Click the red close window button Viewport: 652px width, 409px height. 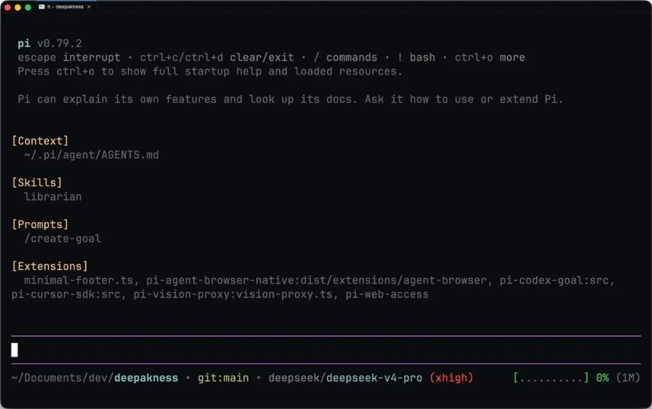point(7,7)
